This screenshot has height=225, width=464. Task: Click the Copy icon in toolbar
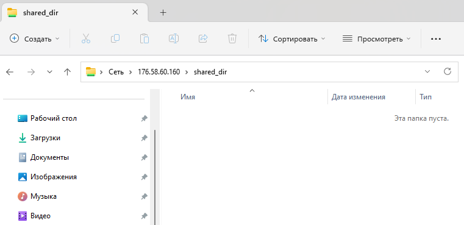pos(115,39)
